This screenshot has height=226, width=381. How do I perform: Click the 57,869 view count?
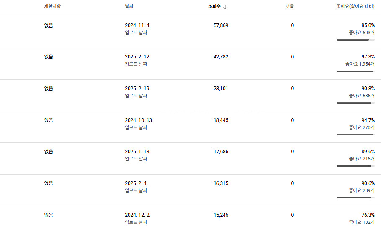click(x=221, y=25)
